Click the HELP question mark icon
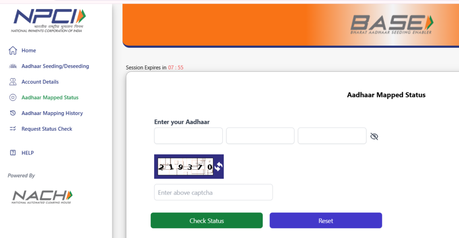 pos(13,153)
